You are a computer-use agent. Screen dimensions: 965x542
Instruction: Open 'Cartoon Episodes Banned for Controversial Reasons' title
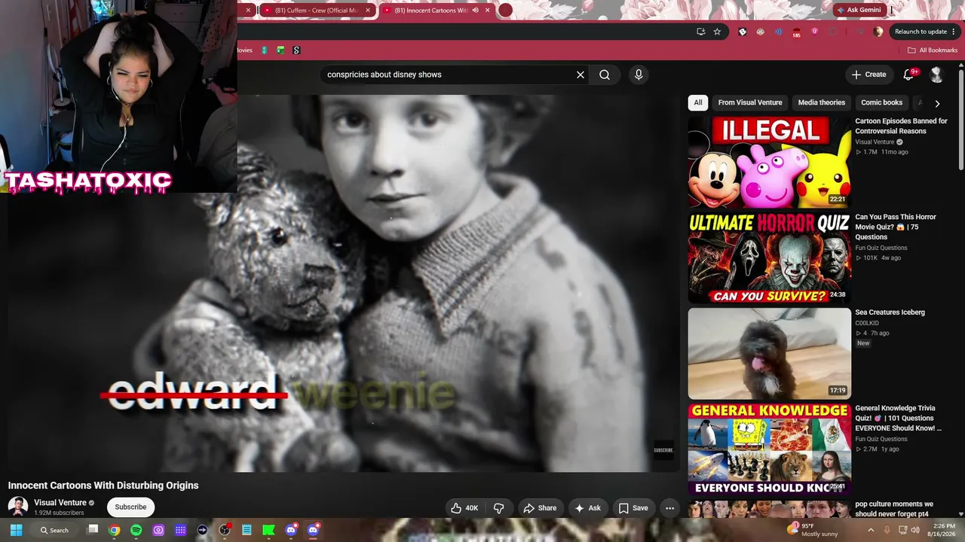click(902, 126)
